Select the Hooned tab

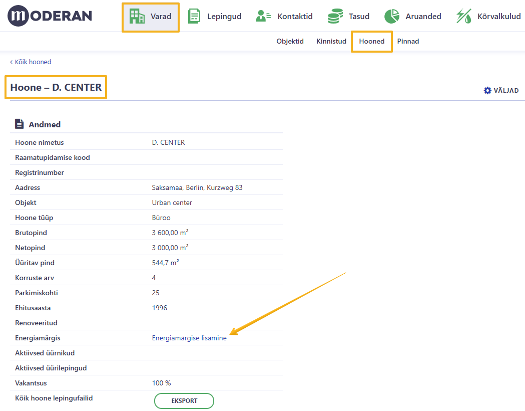(372, 41)
